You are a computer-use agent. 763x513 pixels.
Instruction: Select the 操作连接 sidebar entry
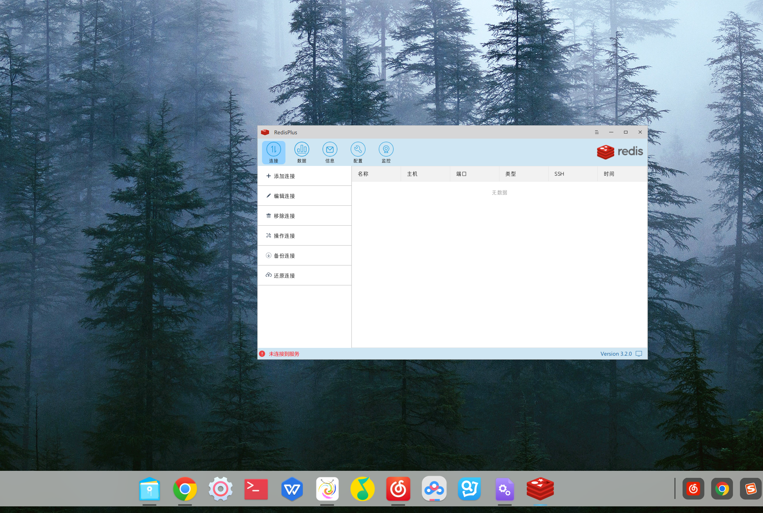pos(284,236)
